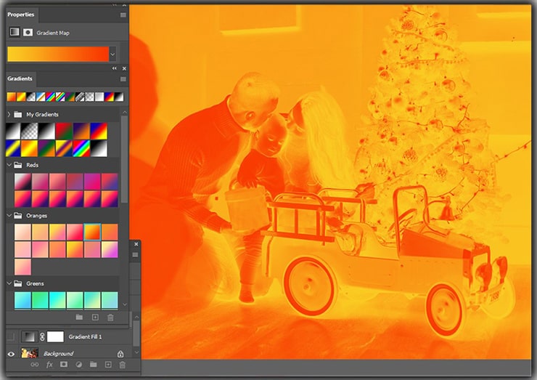Open new fill or adjustment layer icon
537x380 pixels.
click(79, 365)
